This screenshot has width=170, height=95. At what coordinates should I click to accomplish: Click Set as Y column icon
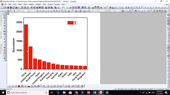coord(148,7)
